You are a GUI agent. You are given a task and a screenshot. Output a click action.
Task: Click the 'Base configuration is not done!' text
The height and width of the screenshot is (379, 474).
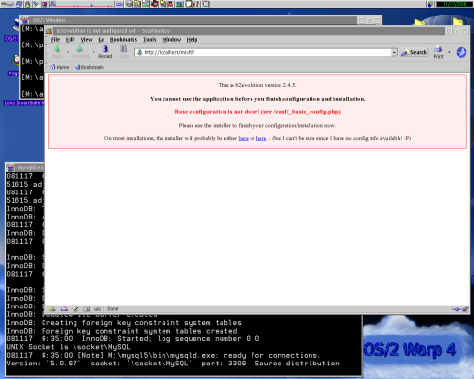click(x=257, y=112)
